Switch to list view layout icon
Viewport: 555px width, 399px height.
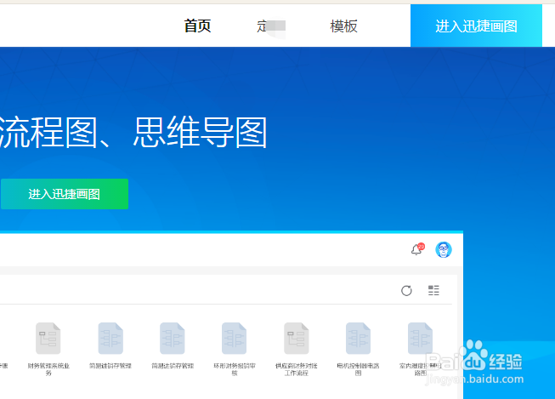(x=433, y=291)
